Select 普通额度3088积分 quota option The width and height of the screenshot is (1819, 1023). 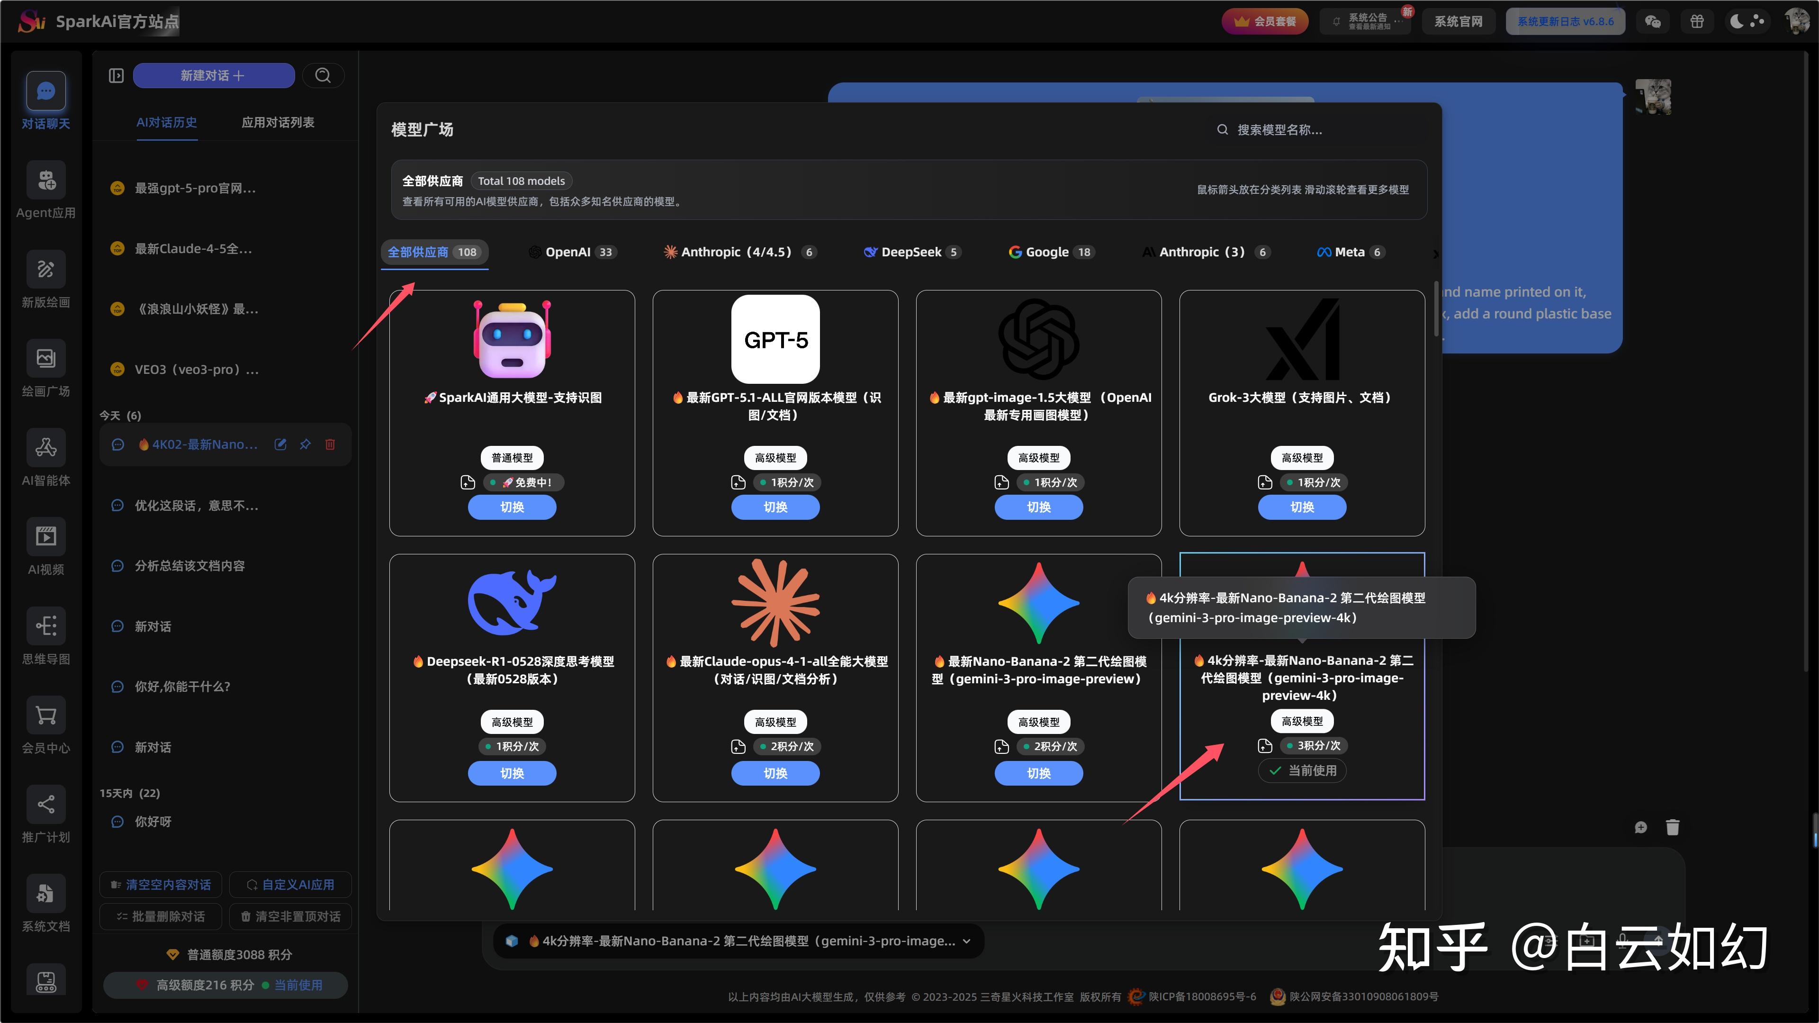[x=229, y=954]
